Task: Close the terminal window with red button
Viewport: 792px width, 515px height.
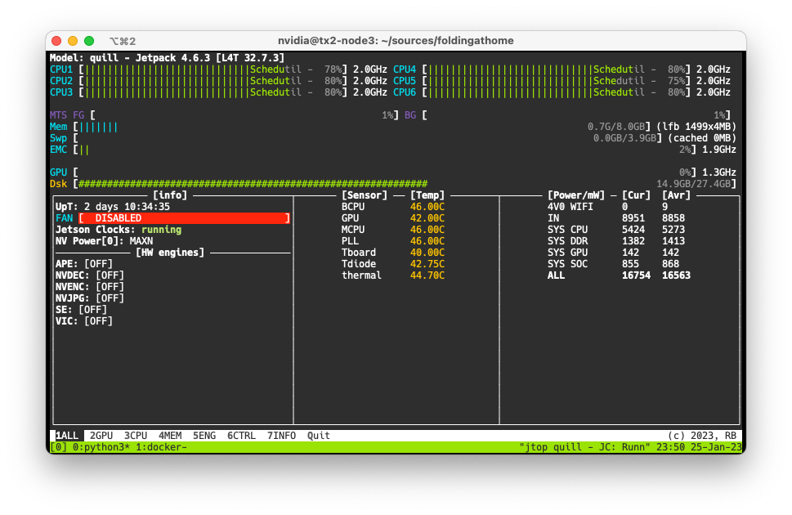Action: [x=56, y=41]
